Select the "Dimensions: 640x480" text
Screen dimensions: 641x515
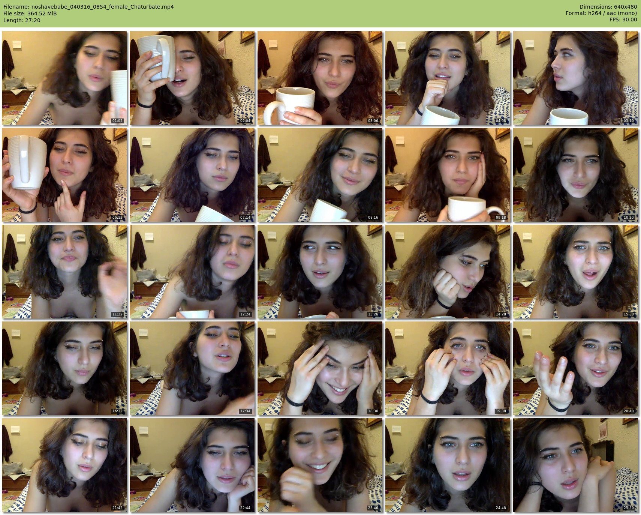click(608, 7)
